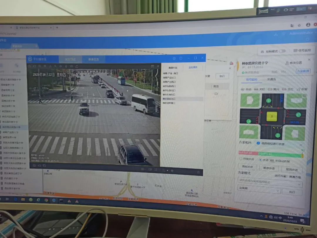This screenshot has width=317, height=238.
Task: Click the south approach green signal light
Action: click(278, 135)
